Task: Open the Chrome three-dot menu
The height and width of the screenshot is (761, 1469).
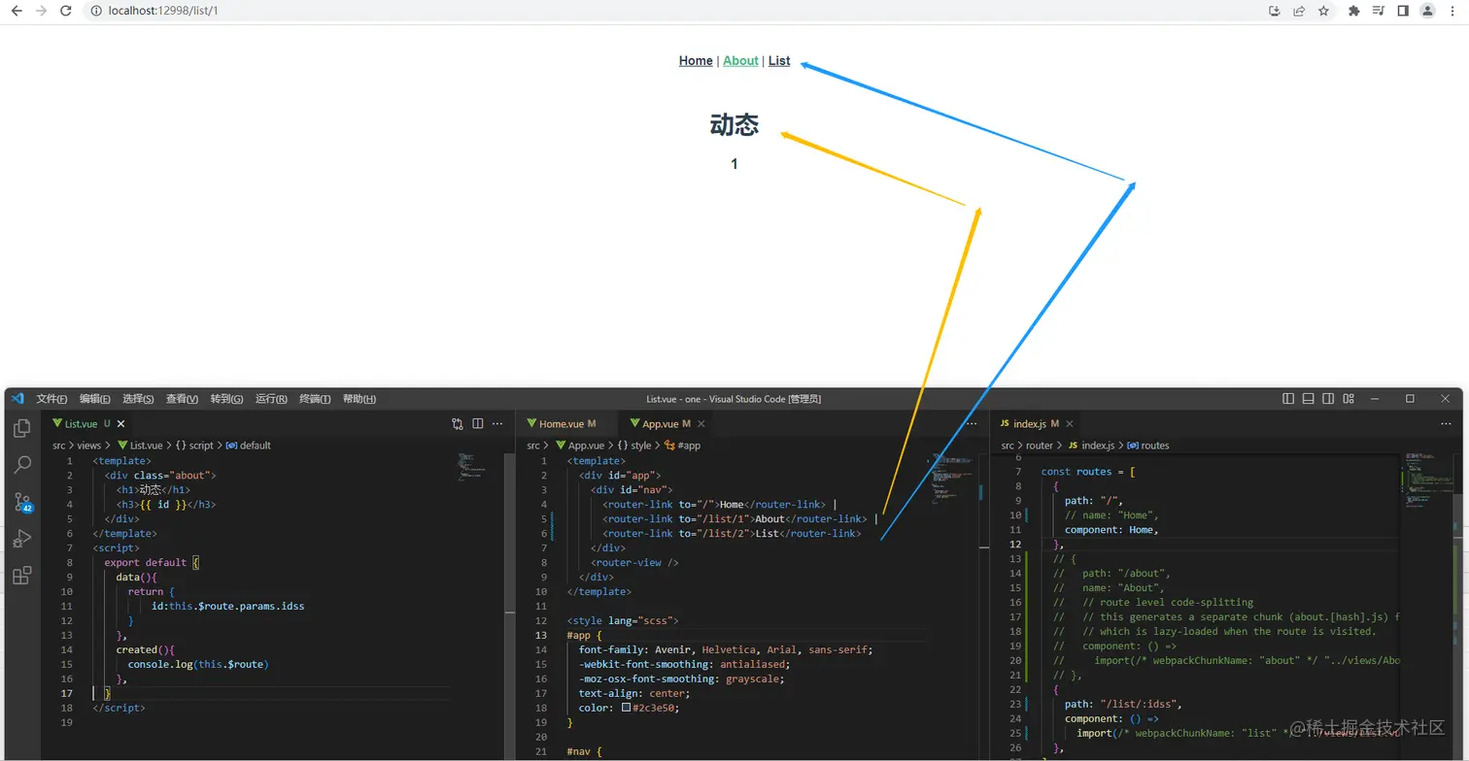Action: [1452, 11]
